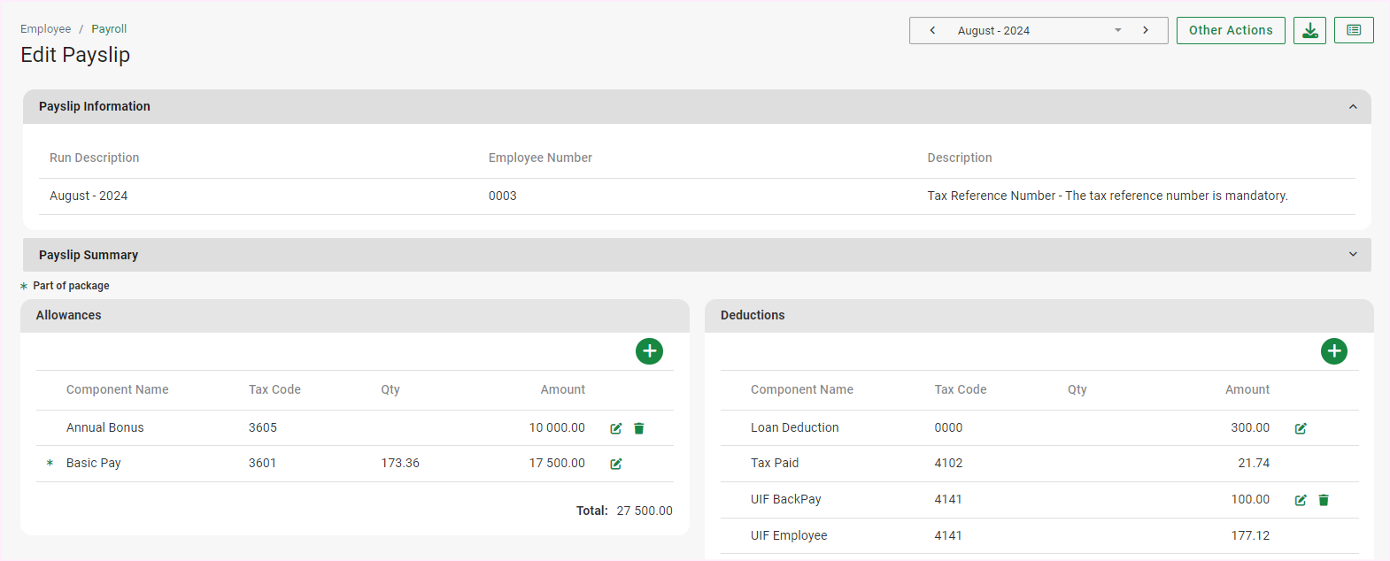This screenshot has width=1390, height=561.
Task: Go to previous payroll period
Action: (x=932, y=30)
